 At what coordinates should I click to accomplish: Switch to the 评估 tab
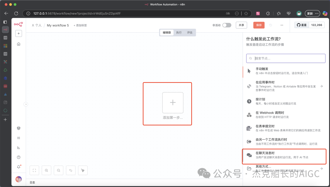pyautogui.click(x=190, y=32)
